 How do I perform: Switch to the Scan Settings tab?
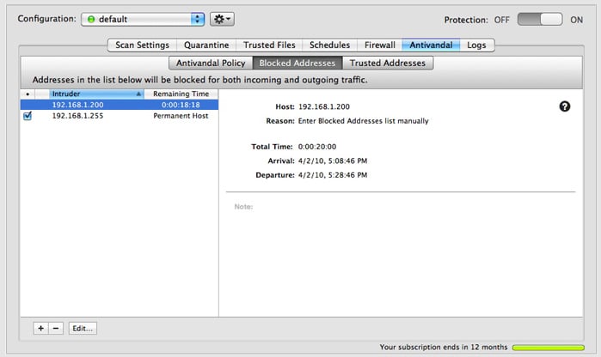click(x=142, y=45)
